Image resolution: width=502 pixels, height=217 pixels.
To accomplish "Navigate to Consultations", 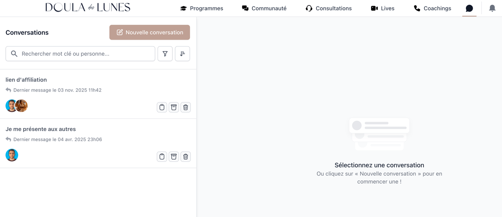I will point(329,8).
